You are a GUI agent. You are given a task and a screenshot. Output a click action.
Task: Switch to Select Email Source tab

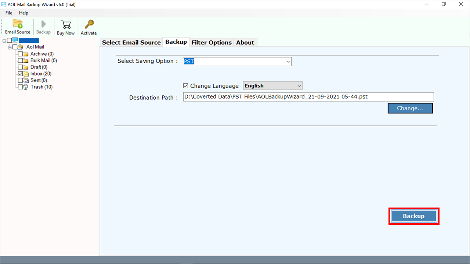click(x=131, y=43)
